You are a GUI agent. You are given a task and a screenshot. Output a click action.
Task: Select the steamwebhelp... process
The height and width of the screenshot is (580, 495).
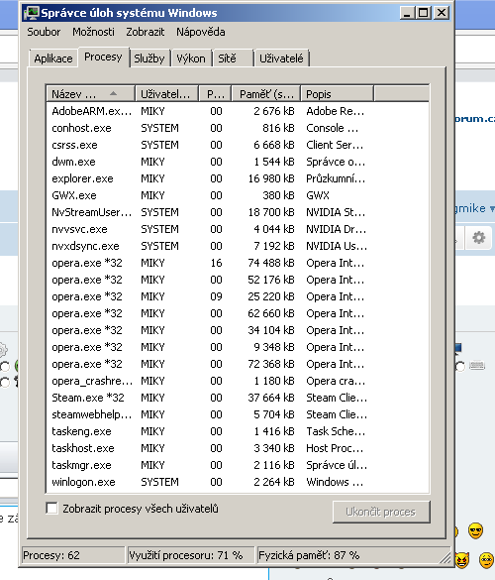238,414
